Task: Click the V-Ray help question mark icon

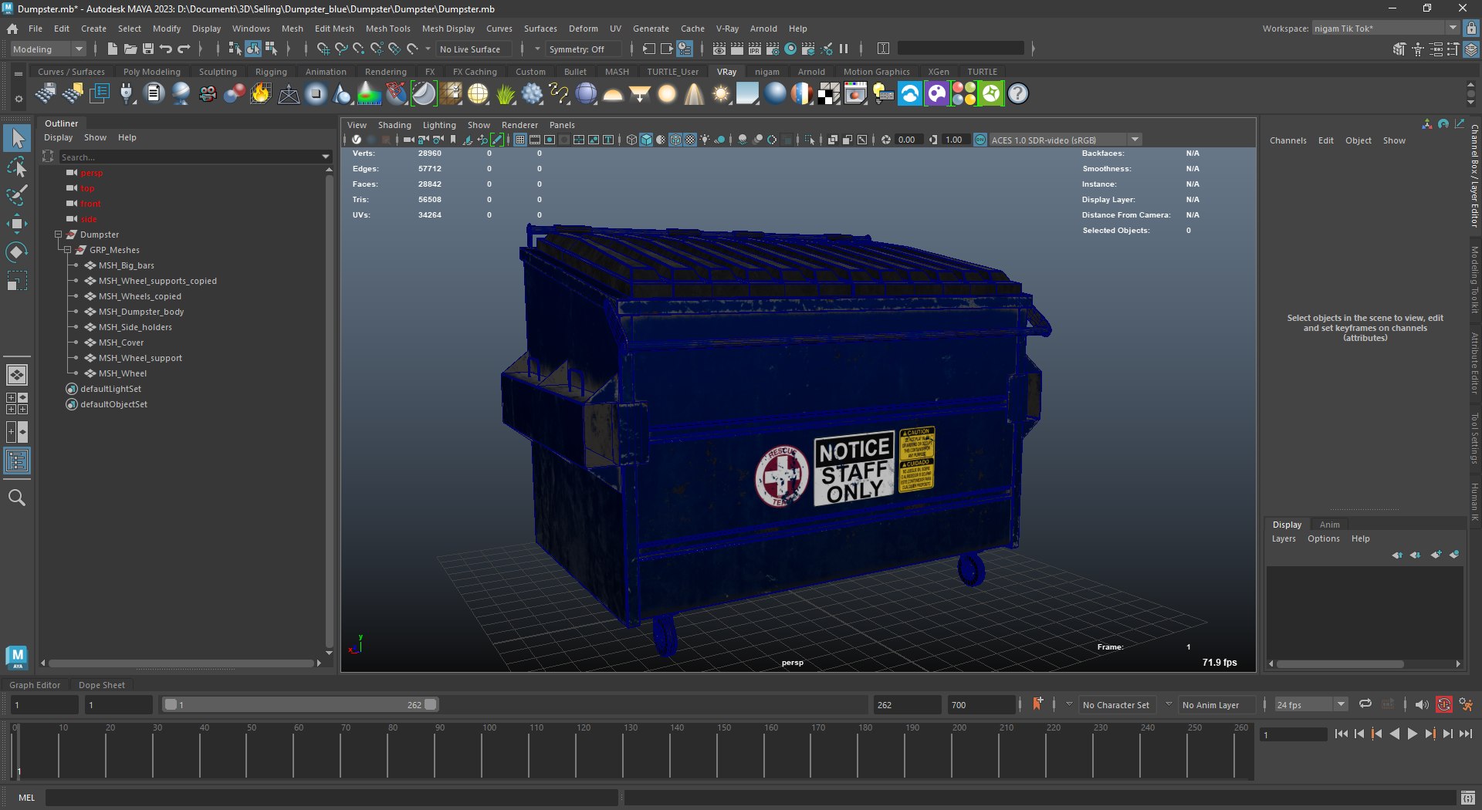Action: coord(1018,93)
